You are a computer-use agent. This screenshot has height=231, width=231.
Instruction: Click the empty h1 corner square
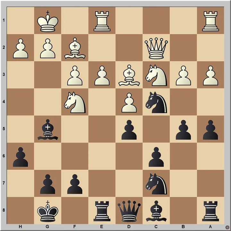[21, 21]
